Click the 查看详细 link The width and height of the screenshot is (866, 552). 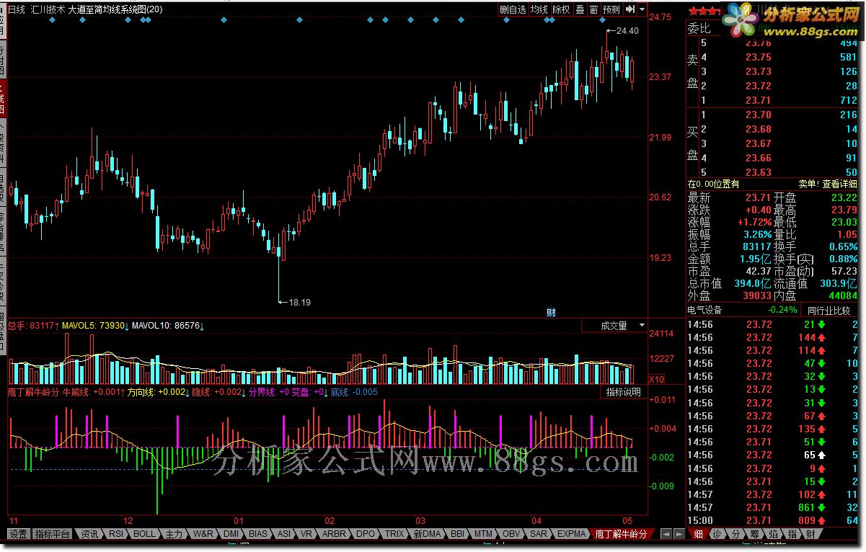coord(841,184)
